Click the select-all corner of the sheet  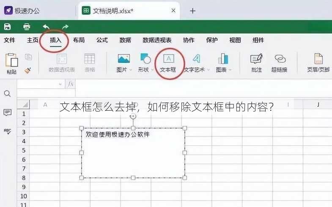(x=23, y=104)
